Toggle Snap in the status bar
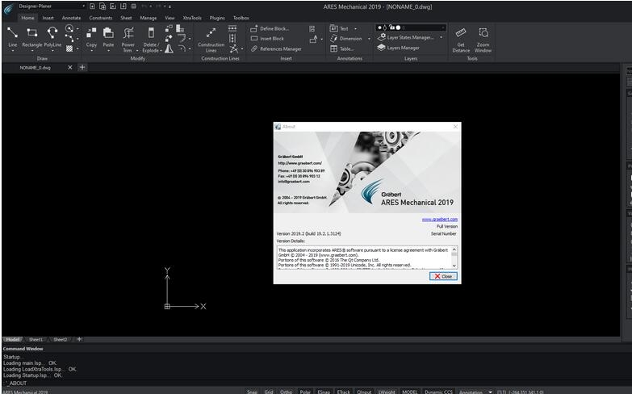The width and height of the screenshot is (632, 394). pyautogui.click(x=253, y=391)
